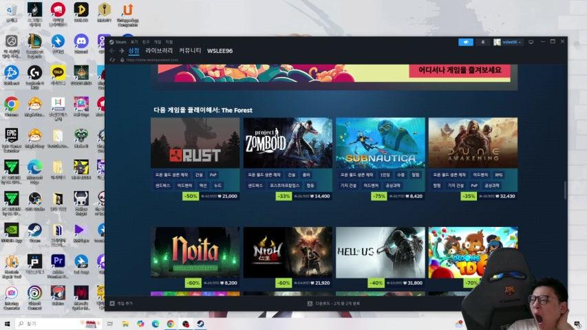The height and width of the screenshot is (330, 587).
Task: Open the Nioh 2 game thumbnail
Action: coord(288,252)
